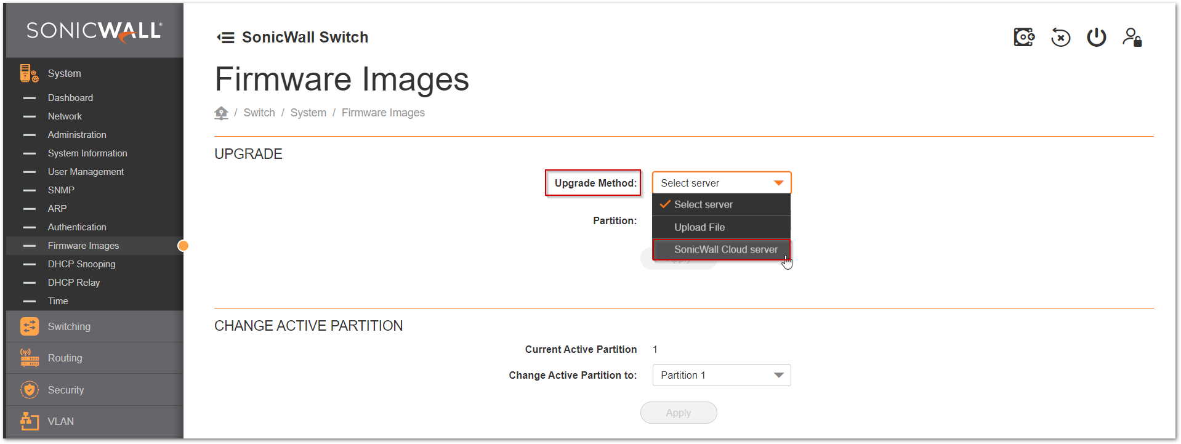Open the Security shield icon section
Viewport: 1181px width, 444px height.
(29, 390)
